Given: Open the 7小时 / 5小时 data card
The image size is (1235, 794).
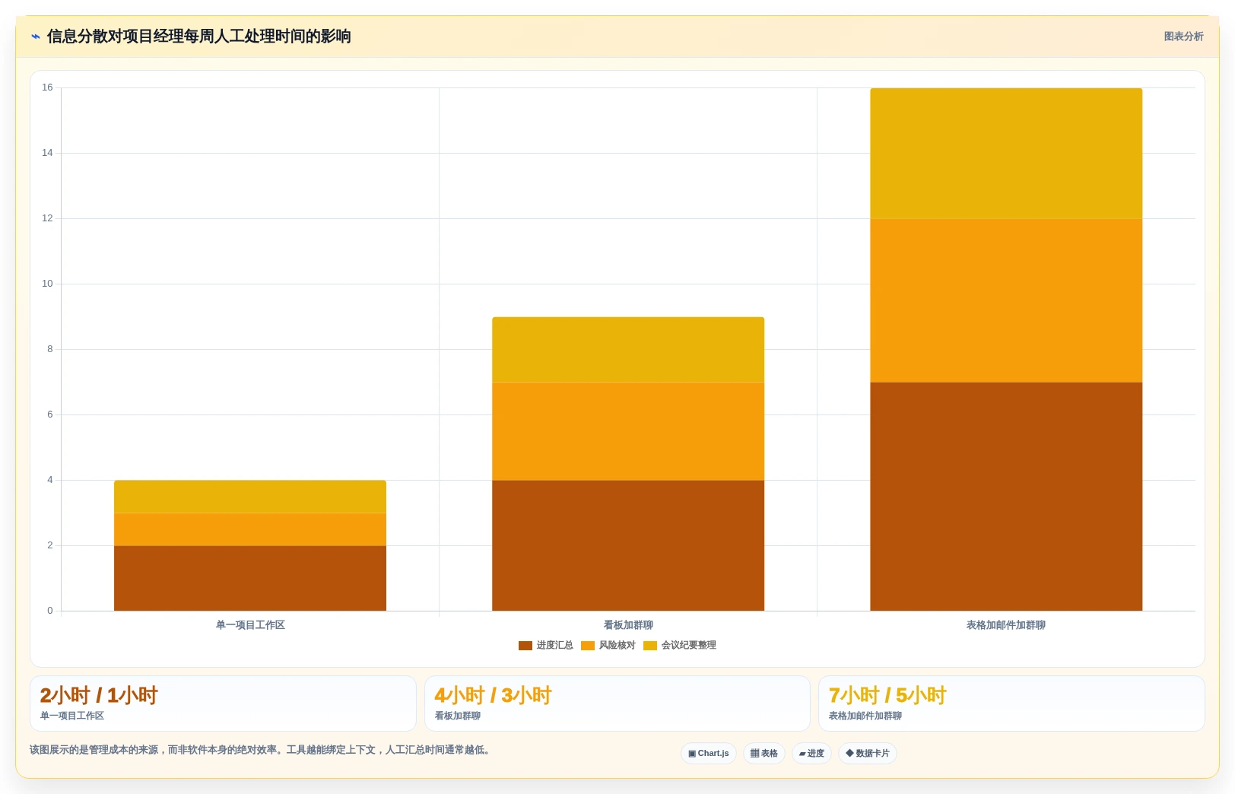Looking at the screenshot, I should pyautogui.click(x=1011, y=703).
